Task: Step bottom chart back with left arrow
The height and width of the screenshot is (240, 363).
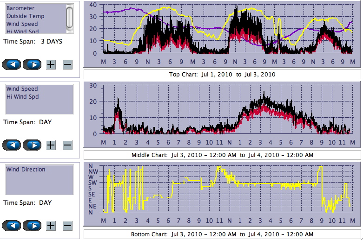Action: [12, 226]
